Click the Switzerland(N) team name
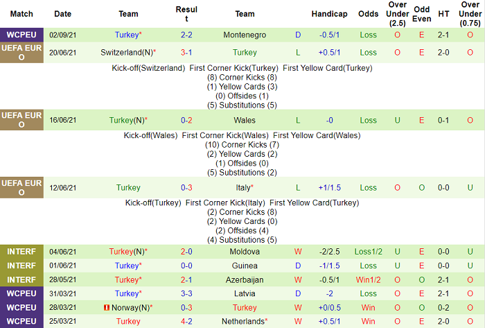This screenshot has width=485, height=328. [129, 52]
